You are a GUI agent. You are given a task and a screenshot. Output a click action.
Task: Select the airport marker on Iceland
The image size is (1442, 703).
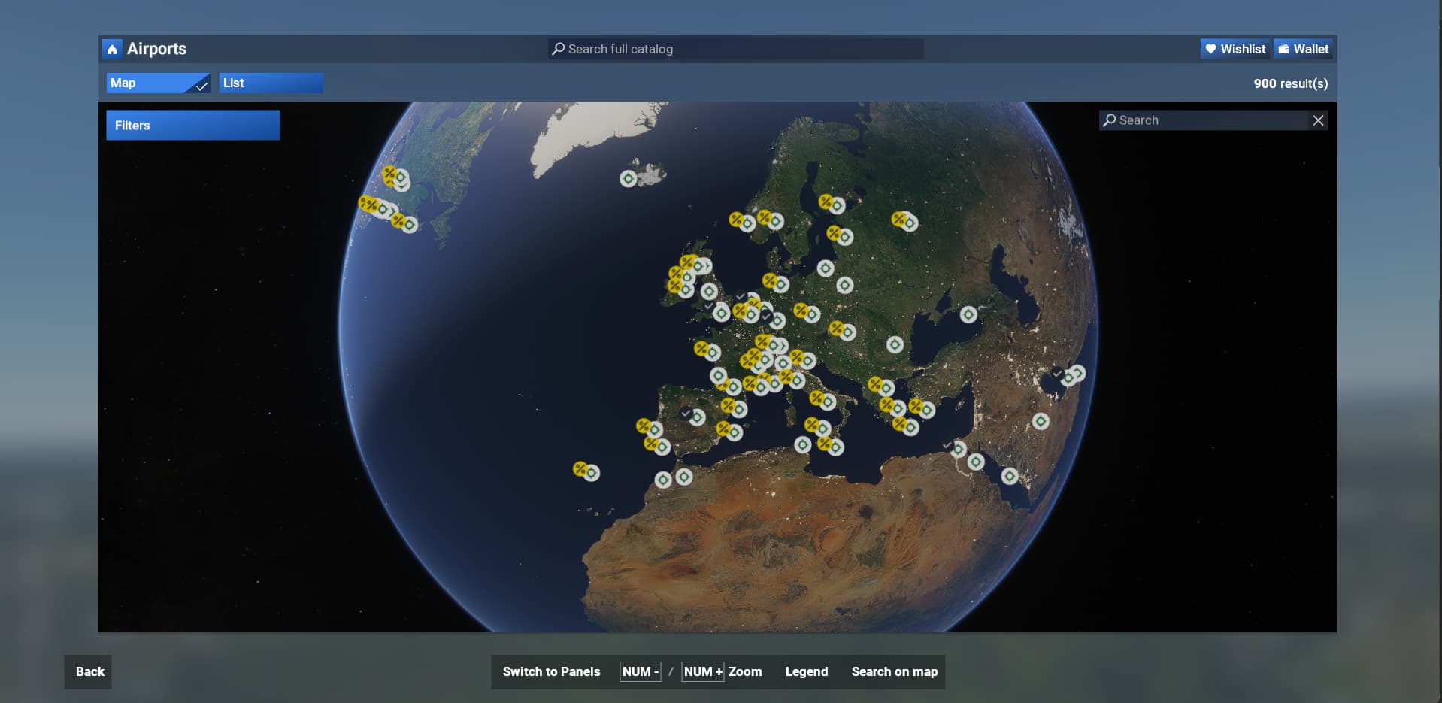(x=629, y=179)
